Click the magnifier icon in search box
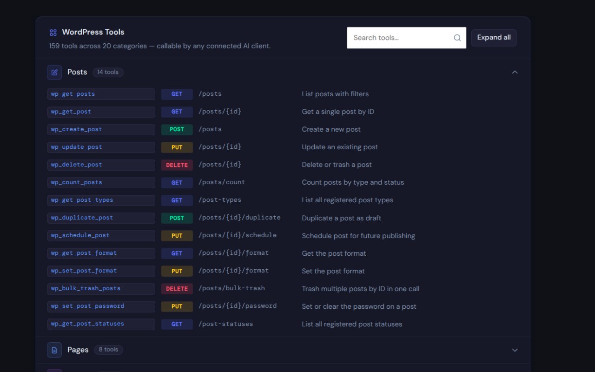The height and width of the screenshot is (372, 595). [x=457, y=38]
